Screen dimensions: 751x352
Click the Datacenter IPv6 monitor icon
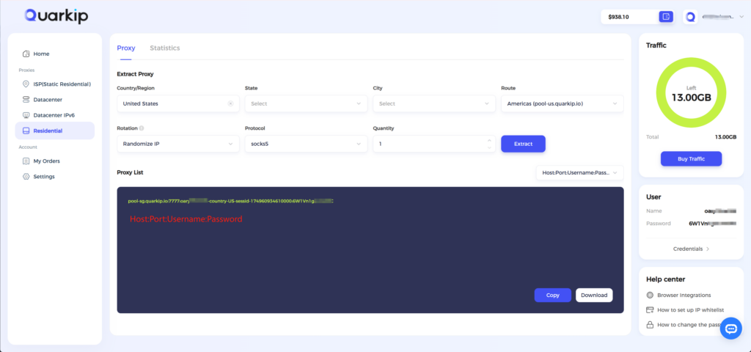[26, 115]
